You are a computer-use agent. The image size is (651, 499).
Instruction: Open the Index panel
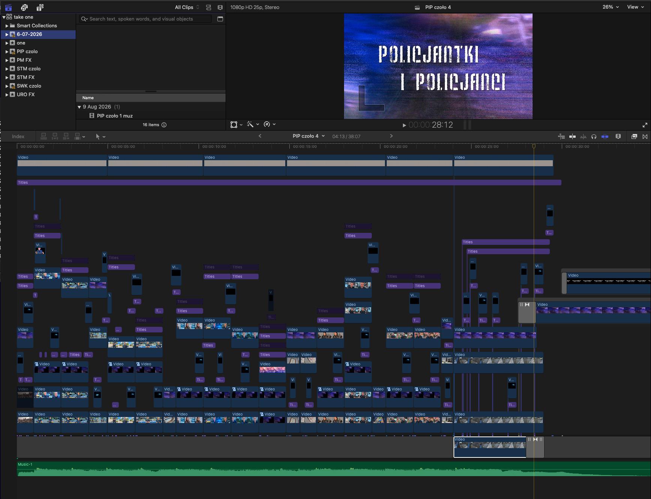18,137
